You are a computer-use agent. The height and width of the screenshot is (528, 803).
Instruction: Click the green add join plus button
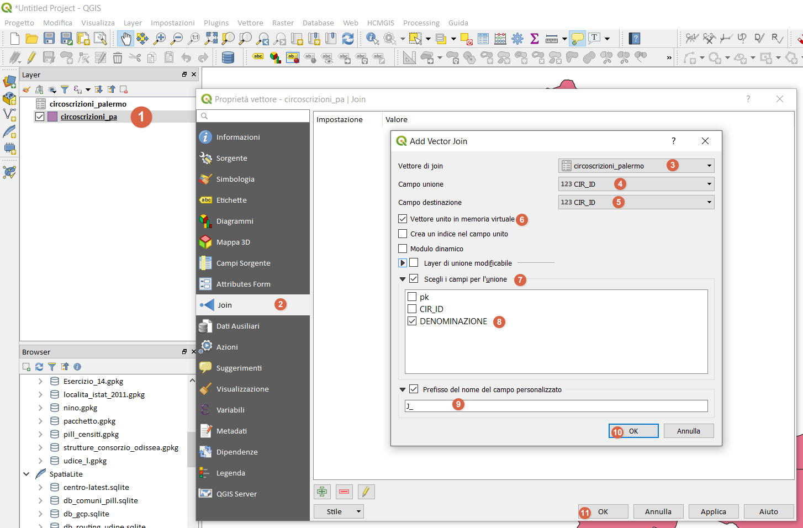pos(322,492)
